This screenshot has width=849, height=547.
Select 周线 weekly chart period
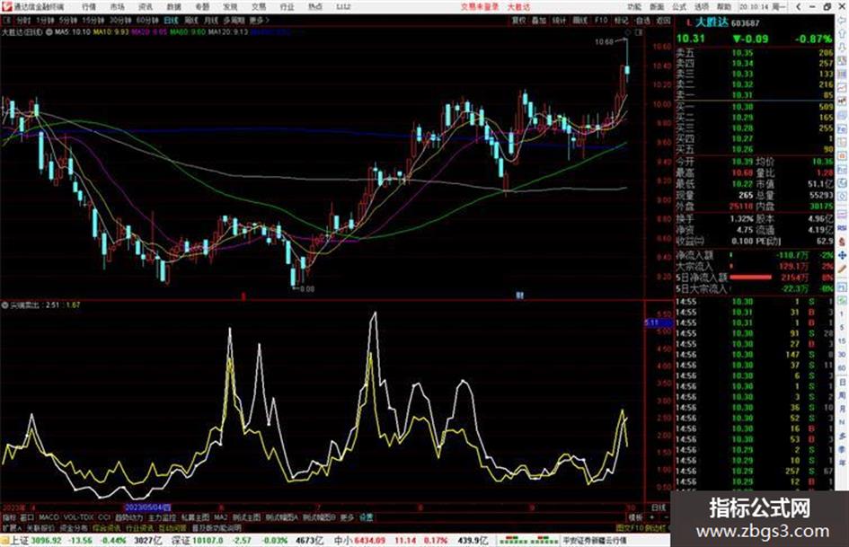coord(191,20)
